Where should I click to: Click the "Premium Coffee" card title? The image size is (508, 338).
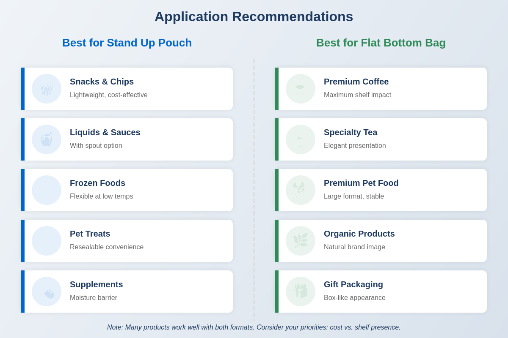[356, 82]
